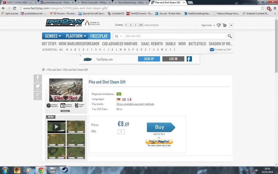The image size is (278, 174).
Task: Open DCS from the taskbar
Action: [x=53, y=170]
